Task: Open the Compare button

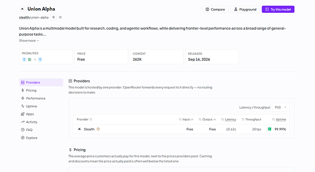Action: (215, 9)
